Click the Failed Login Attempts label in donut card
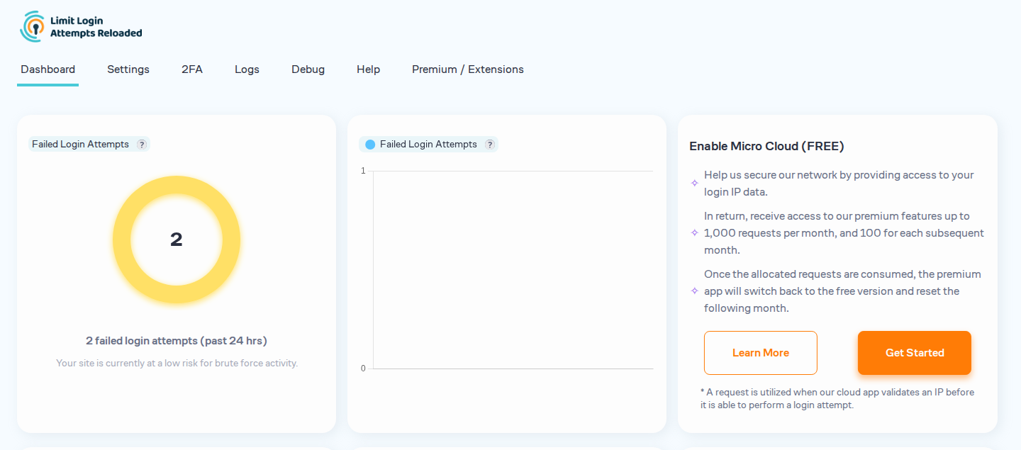 [80, 145]
